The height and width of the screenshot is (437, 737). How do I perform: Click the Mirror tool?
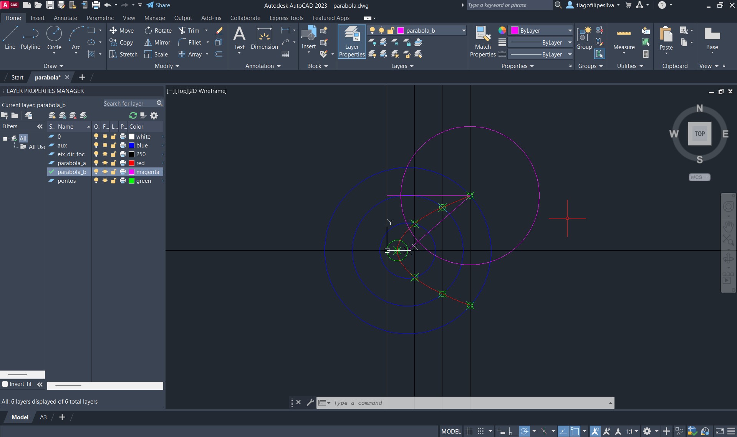click(x=157, y=43)
